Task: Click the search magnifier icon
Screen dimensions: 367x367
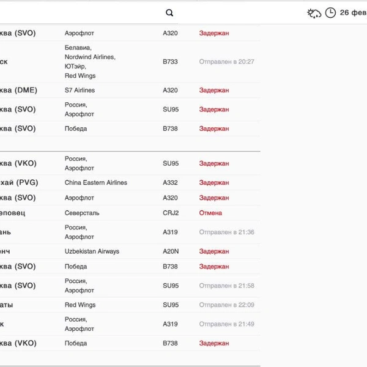Action: click(169, 13)
